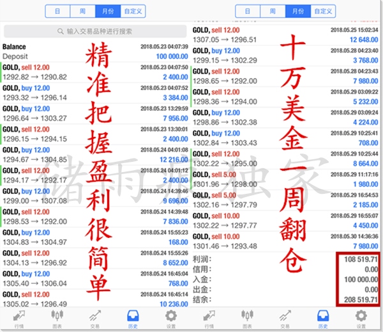This screenshot has height=332, width=383.
Task: Select the 周 tab on left screen
Action: [83, 12]
